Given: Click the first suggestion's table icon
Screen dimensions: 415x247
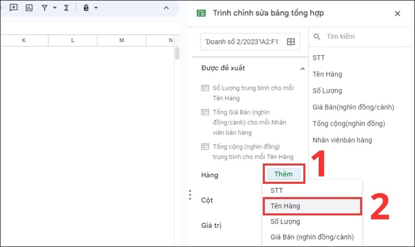Looking at the screenshot, I should point(205,88).
